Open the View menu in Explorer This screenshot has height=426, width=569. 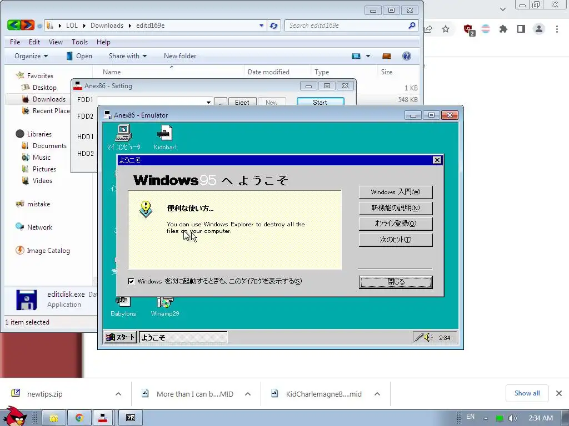pos(56,42)
